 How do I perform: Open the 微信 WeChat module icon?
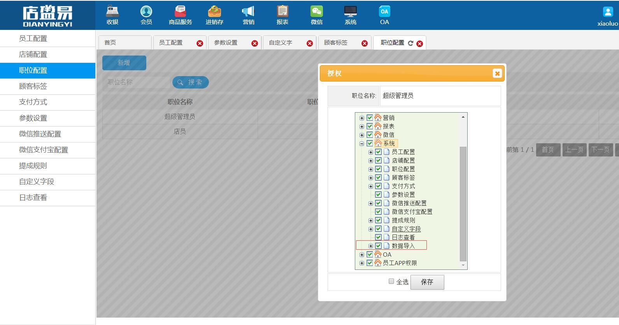[x=316, y=11]
